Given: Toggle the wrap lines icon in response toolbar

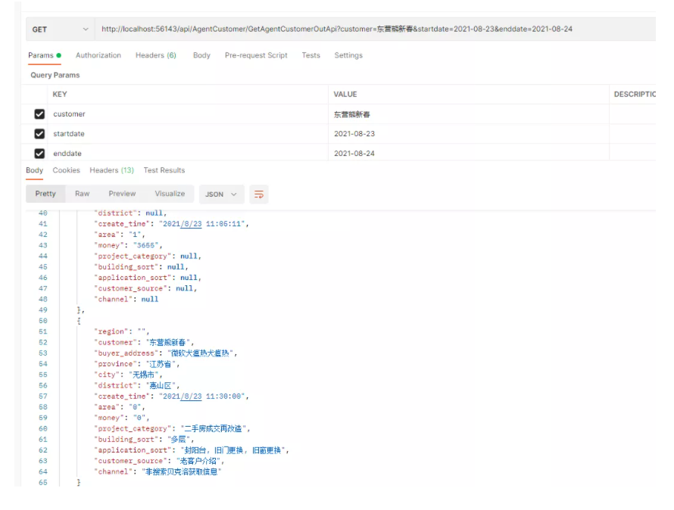Looking at the screenshot, I should coord(259,194).
